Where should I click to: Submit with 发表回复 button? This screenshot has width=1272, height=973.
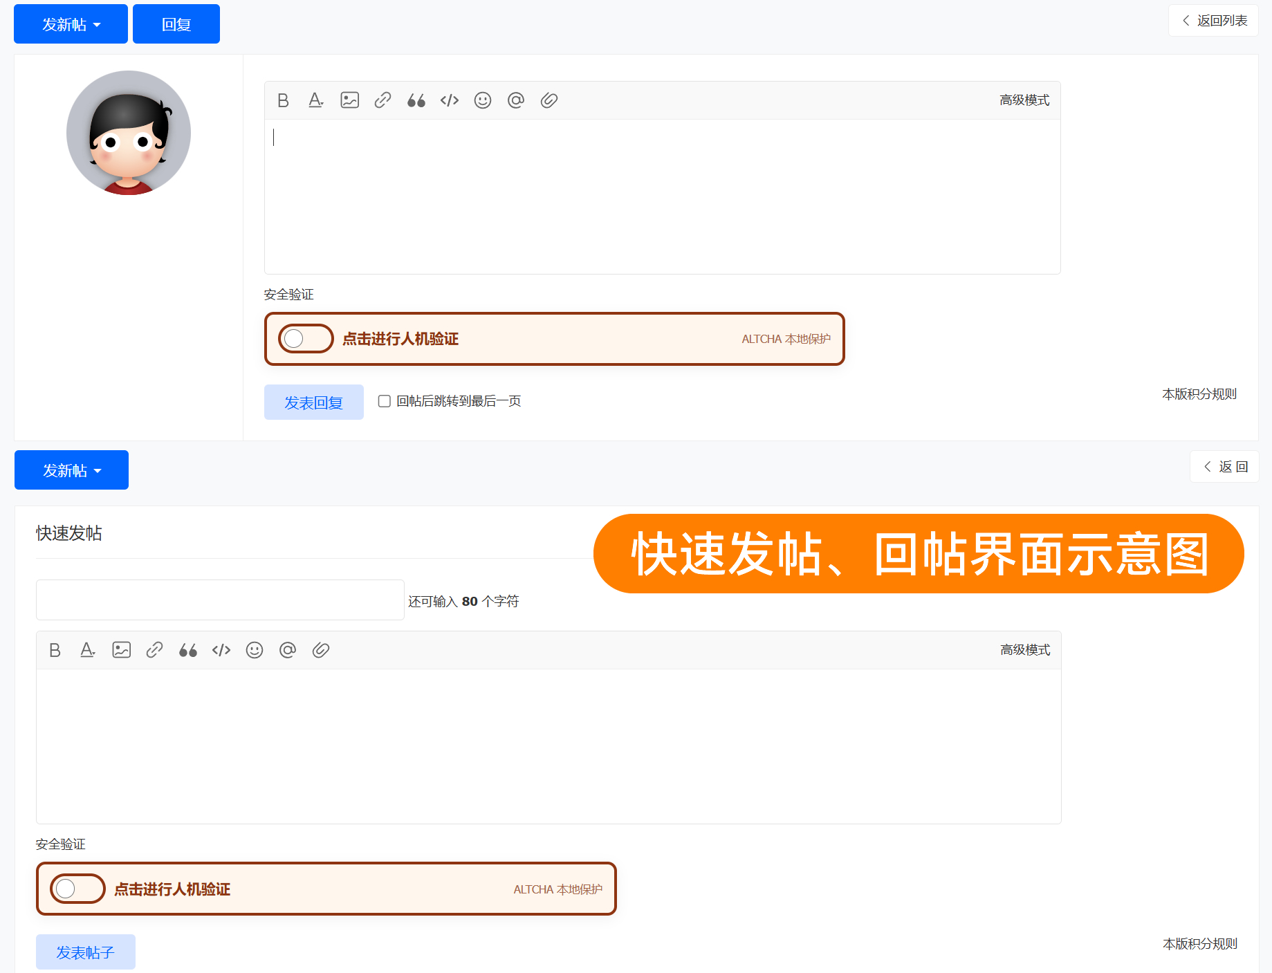(x=314, y=402)
